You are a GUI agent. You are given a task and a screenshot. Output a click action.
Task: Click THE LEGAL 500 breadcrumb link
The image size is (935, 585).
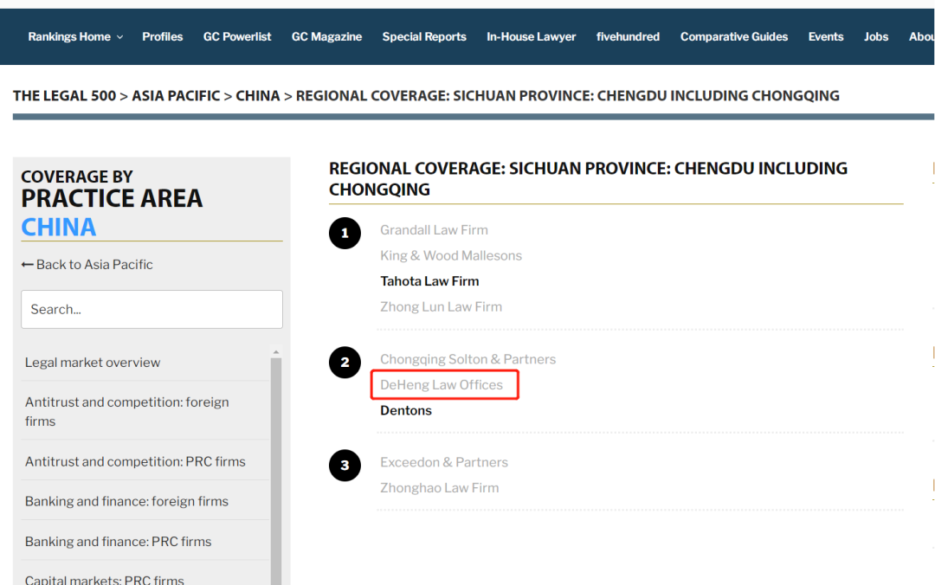point(64,96)
